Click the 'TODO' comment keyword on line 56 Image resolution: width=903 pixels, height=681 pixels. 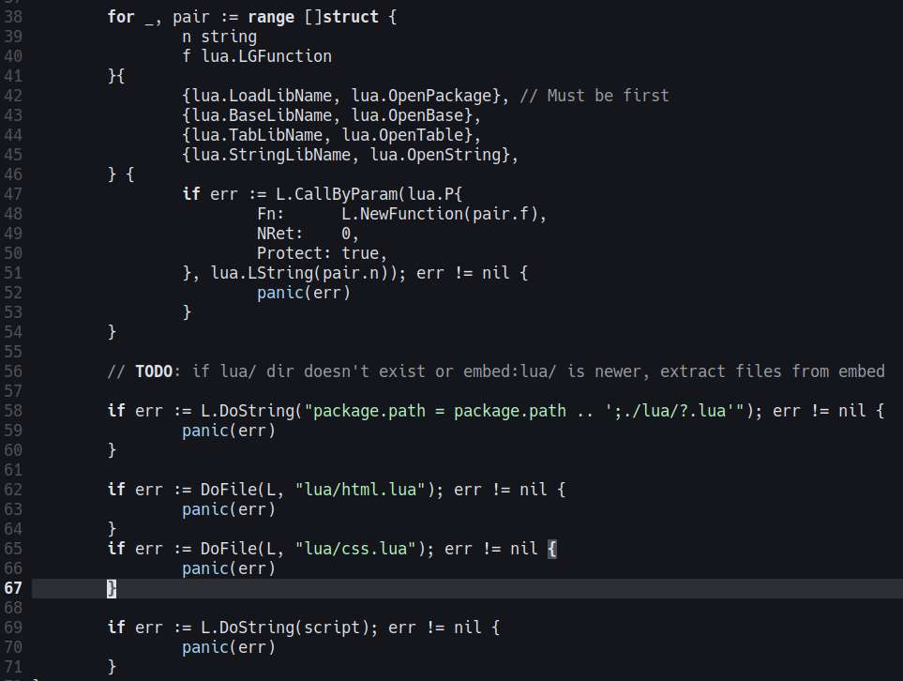(154, 371)
